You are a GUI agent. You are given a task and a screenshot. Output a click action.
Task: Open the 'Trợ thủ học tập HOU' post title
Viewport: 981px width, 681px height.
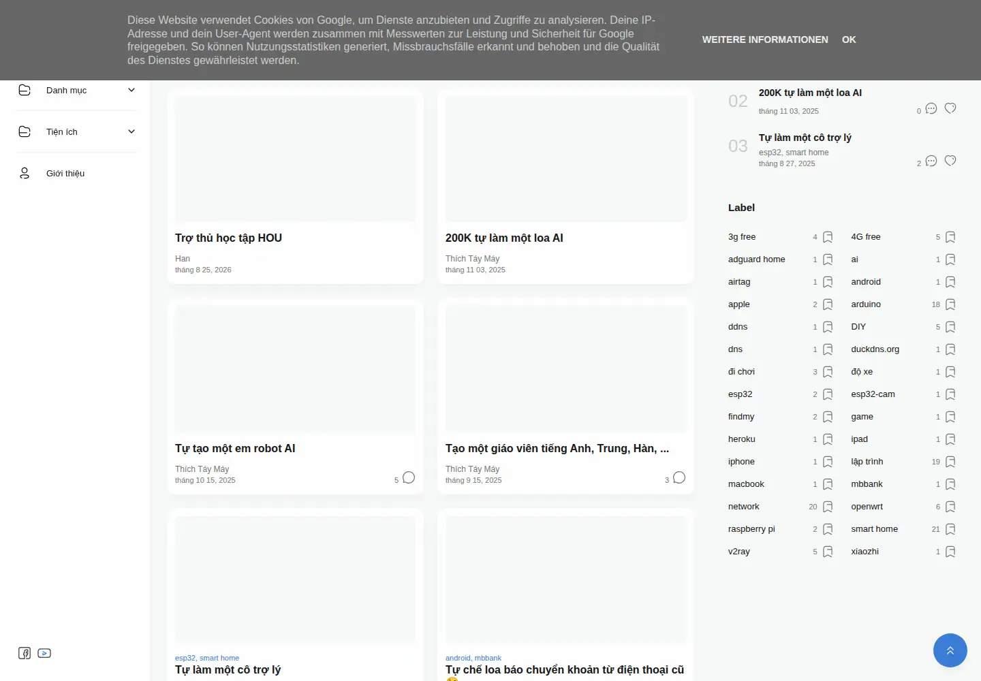coord(228,238)
